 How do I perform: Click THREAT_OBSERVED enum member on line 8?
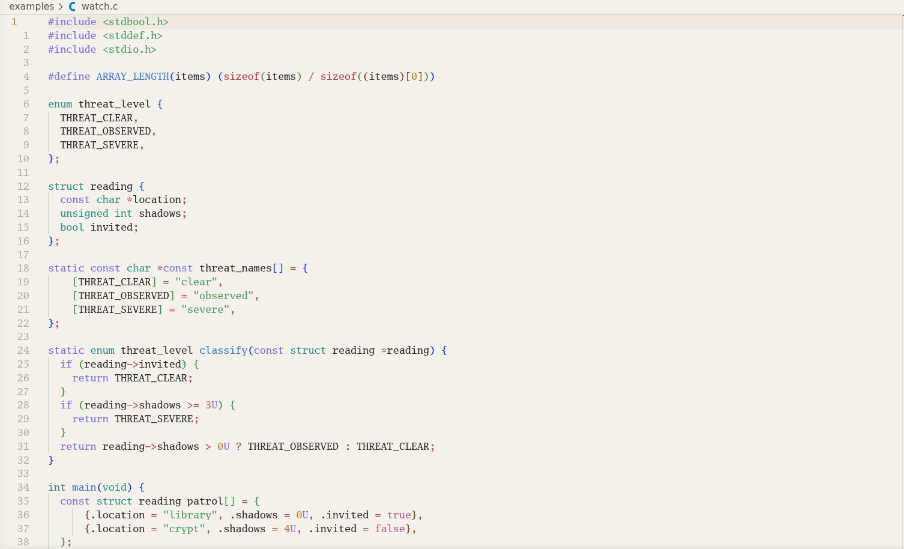point(106,131)
